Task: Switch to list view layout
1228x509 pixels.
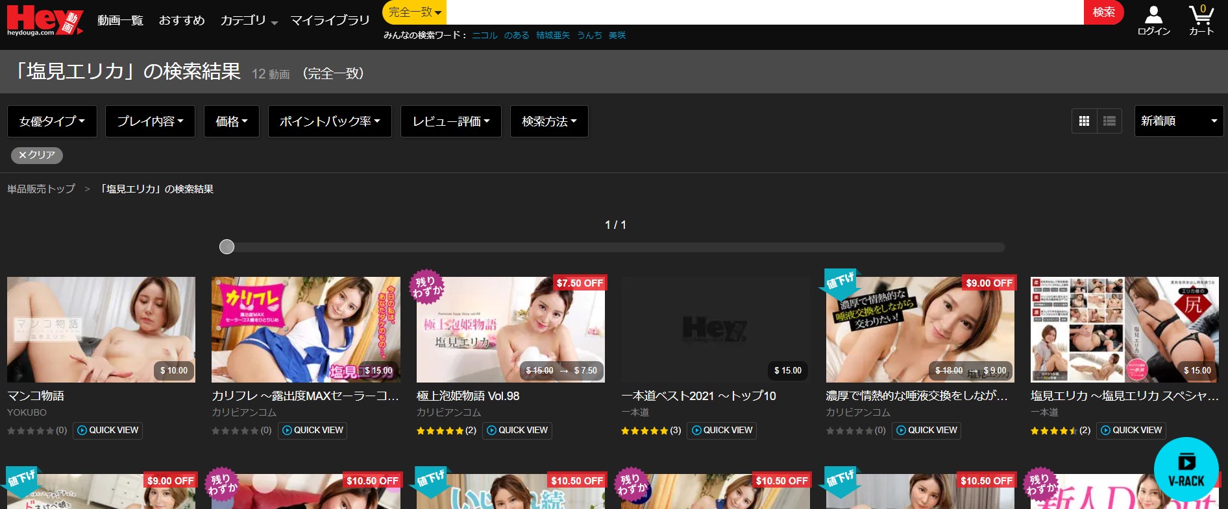Action: point(1109,121)
